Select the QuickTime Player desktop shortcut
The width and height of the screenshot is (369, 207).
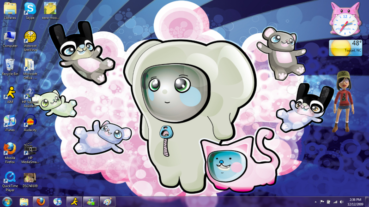(10, 181)
